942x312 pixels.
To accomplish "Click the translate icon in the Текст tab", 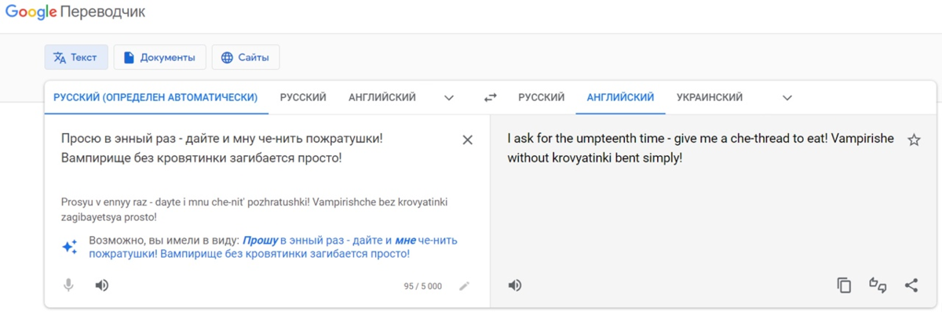I will coord(59,57).
